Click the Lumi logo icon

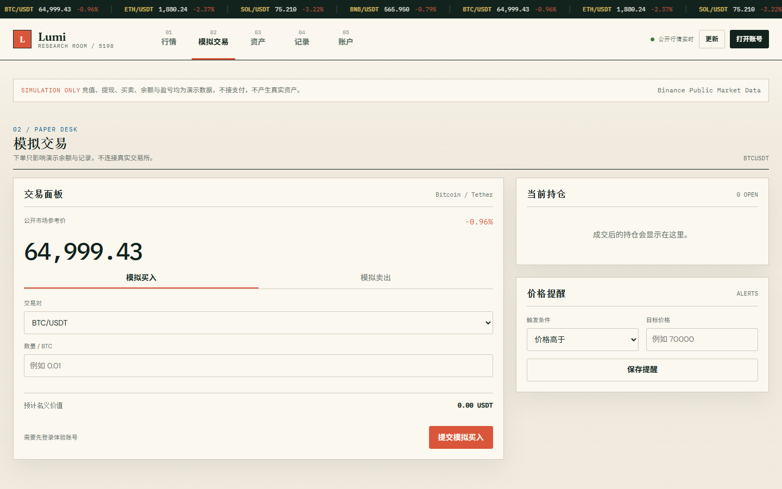[22, 39]
